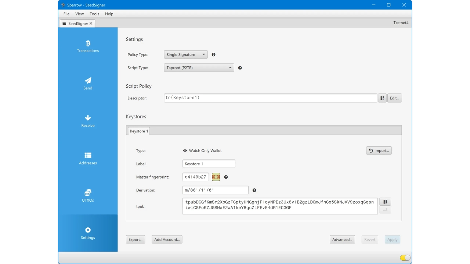Viewport: 470px width, 264px height.
Task: Click the keystore Label input field
Action: [209, 164]
